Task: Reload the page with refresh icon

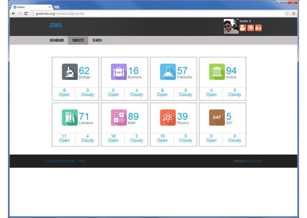Action: tap(26, 14)
